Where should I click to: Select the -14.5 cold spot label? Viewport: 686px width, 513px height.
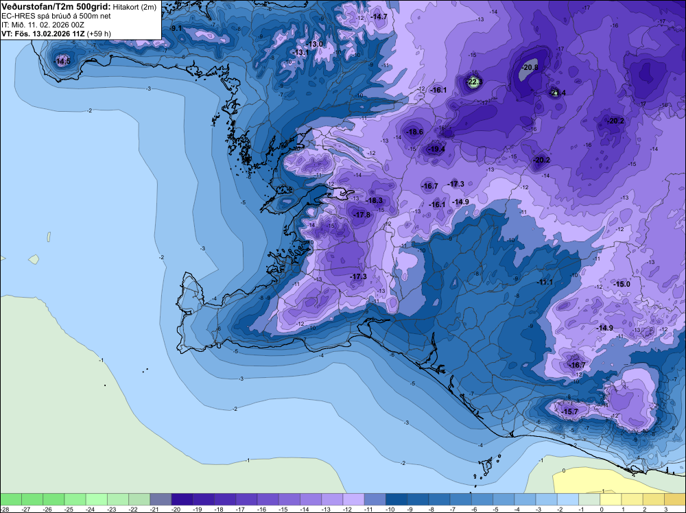(x=62, y=61)
